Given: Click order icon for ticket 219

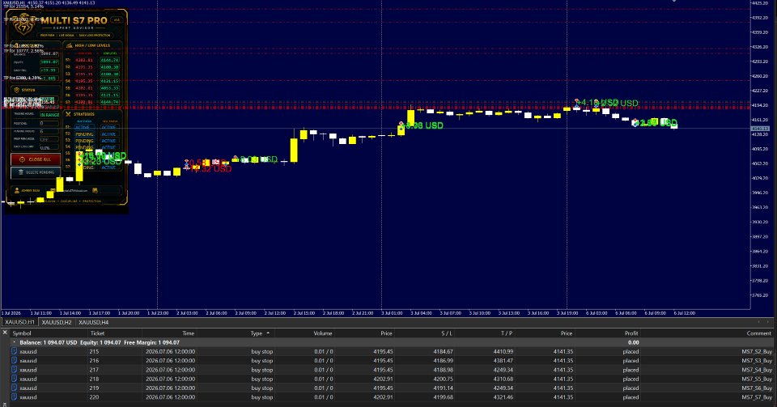Looking at the screenshot, I should point(15,388).
